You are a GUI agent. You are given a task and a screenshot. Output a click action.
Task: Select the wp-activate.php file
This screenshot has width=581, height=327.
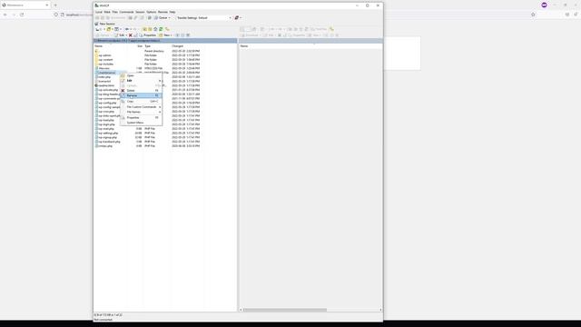pos(107,90)
